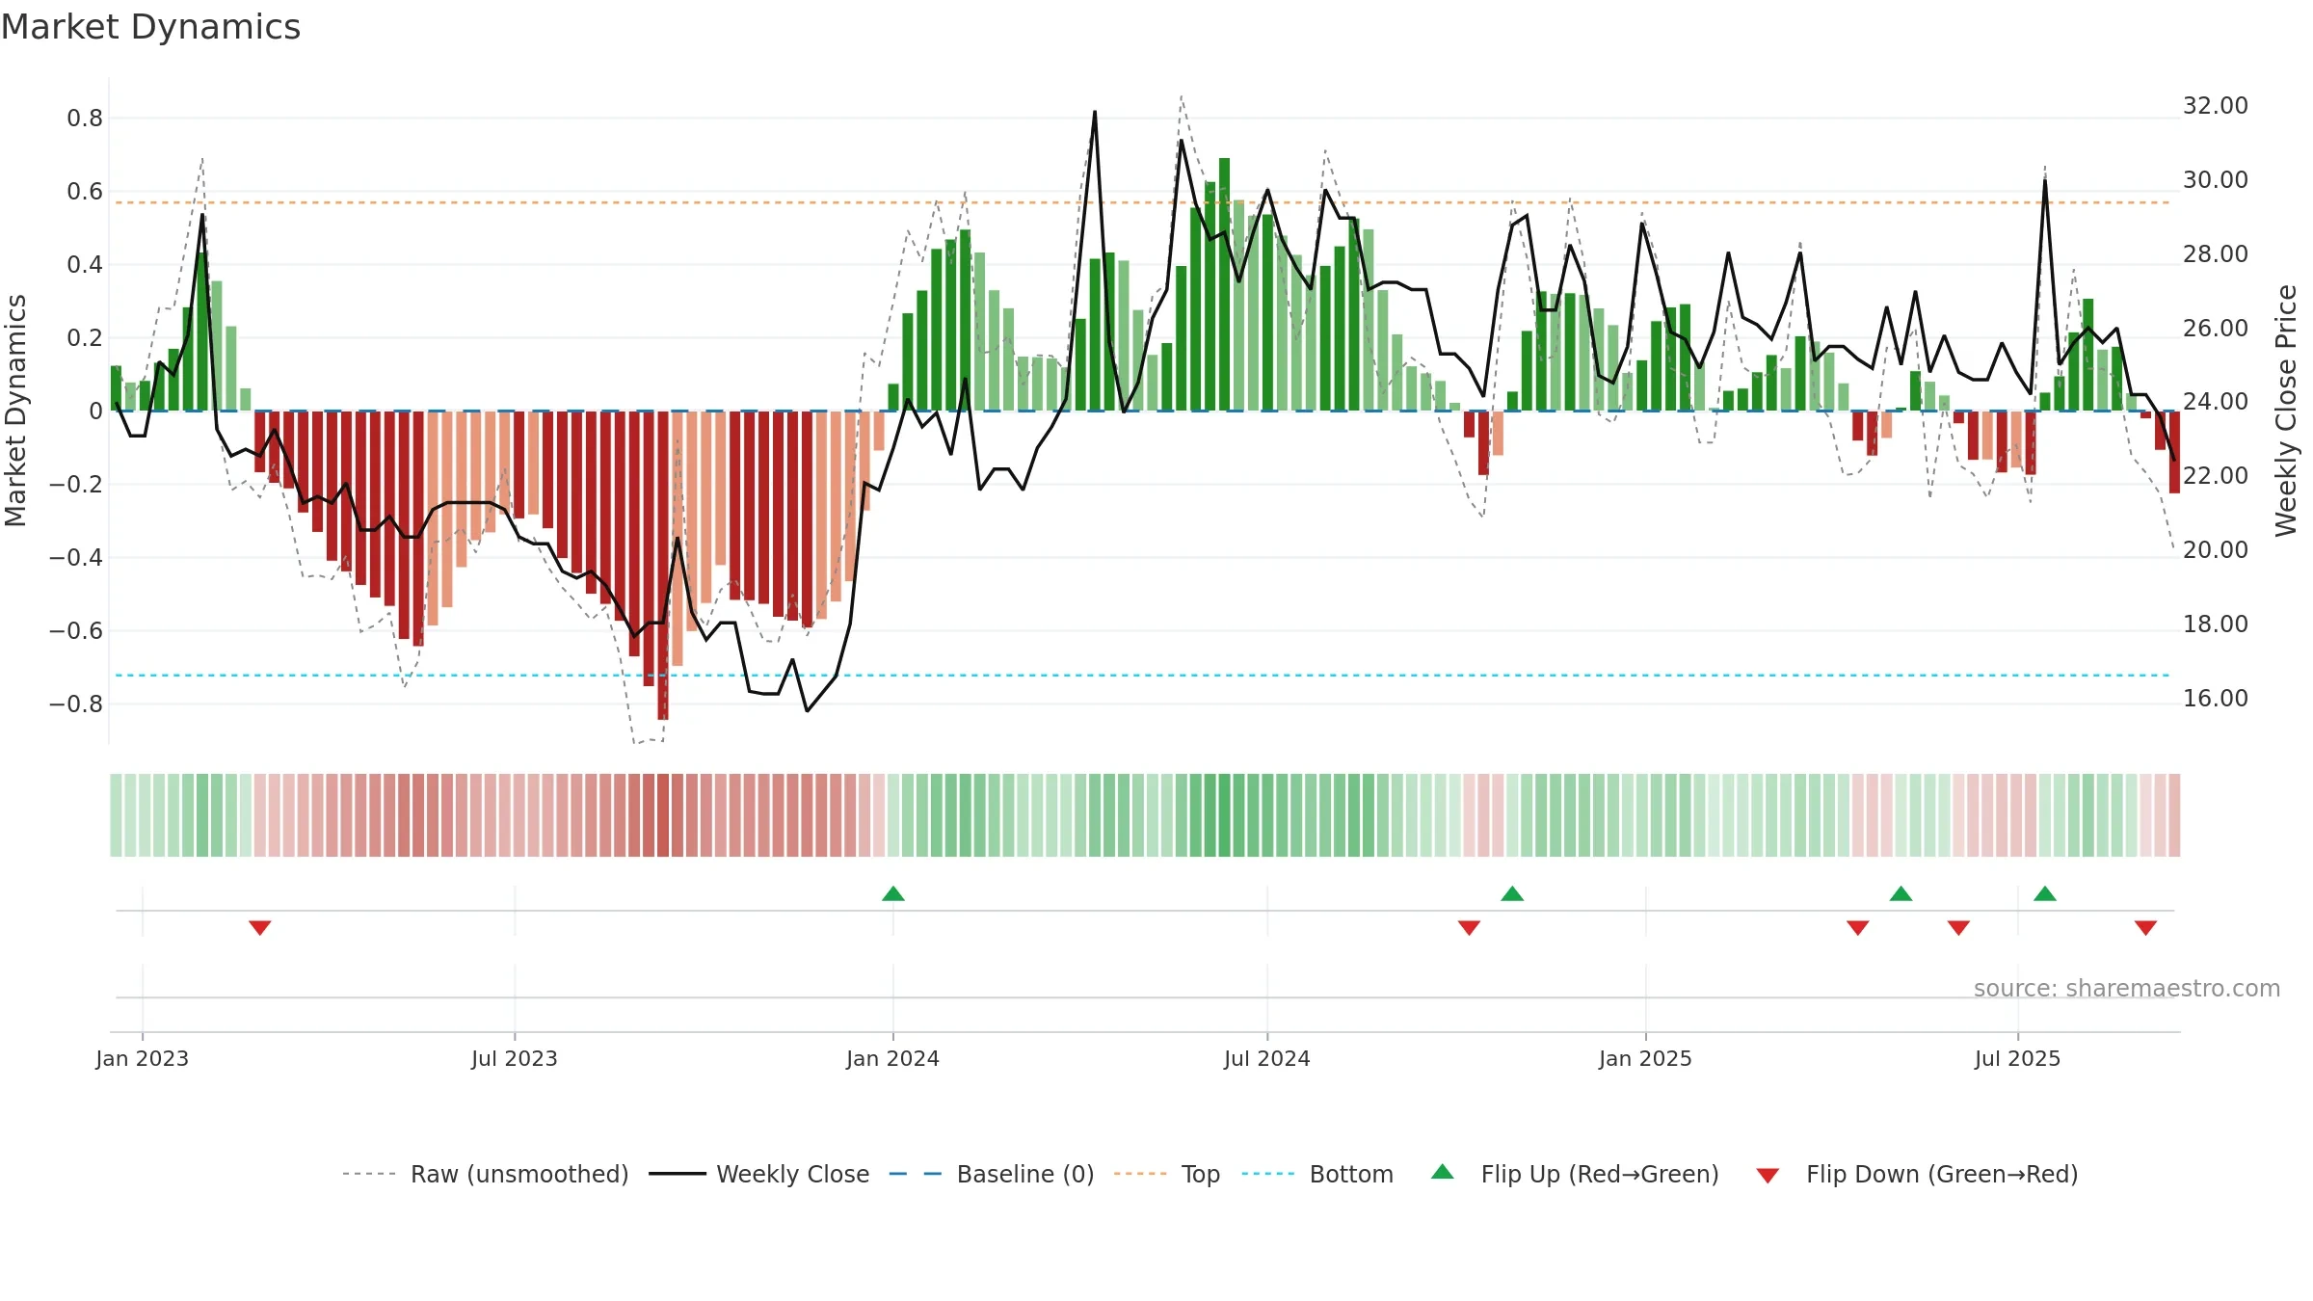This screenshot has width=2313, height=1301.
Task: Click the orange Top legend line swatch
Action: (x=1140, y=1174)
